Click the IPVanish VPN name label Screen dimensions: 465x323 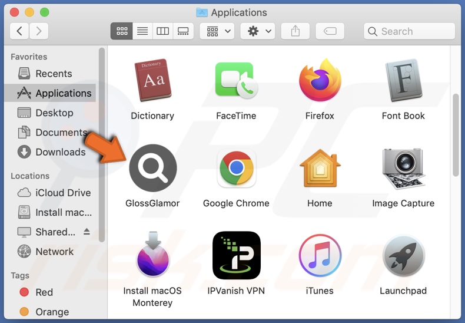(236, 291)
